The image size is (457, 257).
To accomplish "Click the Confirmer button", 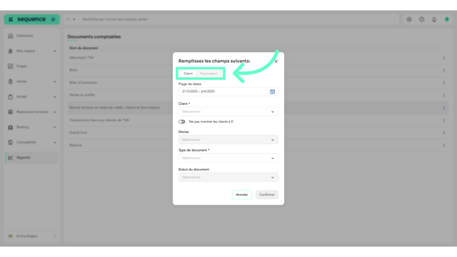I will coord(267,195).
